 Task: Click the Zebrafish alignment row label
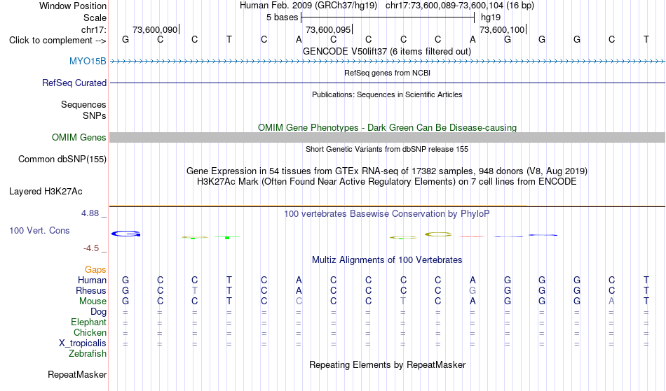pyautogui.click(x=88, y=353)
